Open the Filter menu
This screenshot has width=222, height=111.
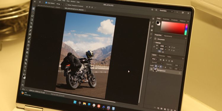64,1
